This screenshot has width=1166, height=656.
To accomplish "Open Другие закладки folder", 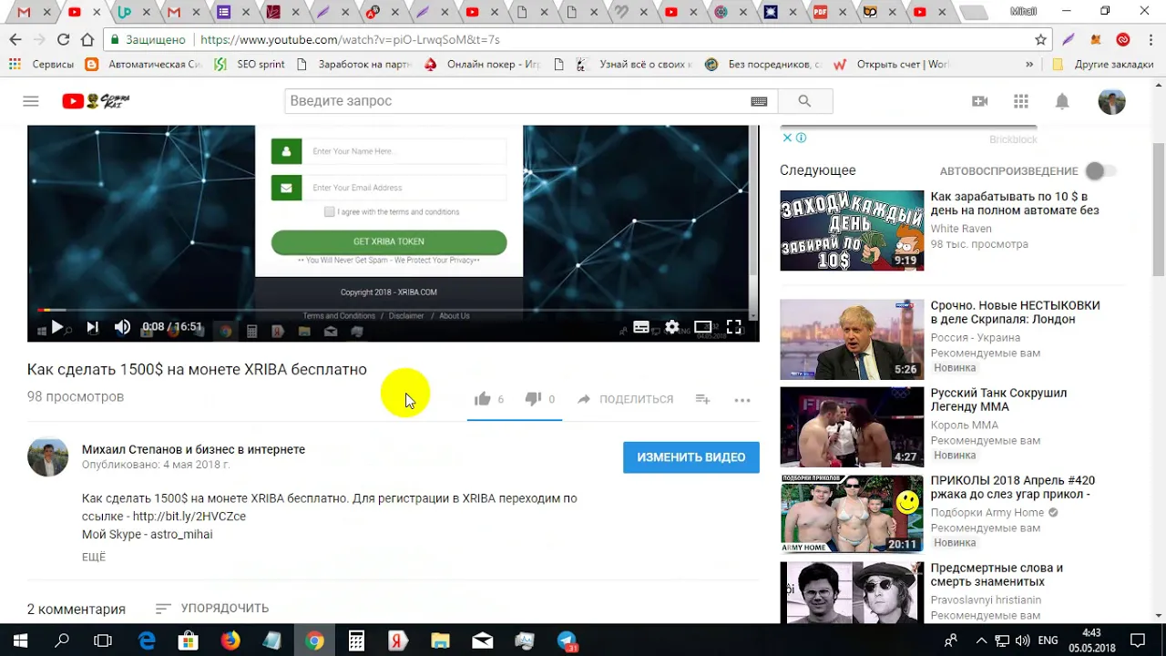I will point(1103,65).
